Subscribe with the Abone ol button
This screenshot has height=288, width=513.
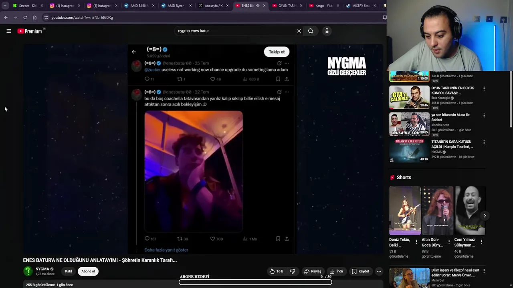(x=88, y=271)
